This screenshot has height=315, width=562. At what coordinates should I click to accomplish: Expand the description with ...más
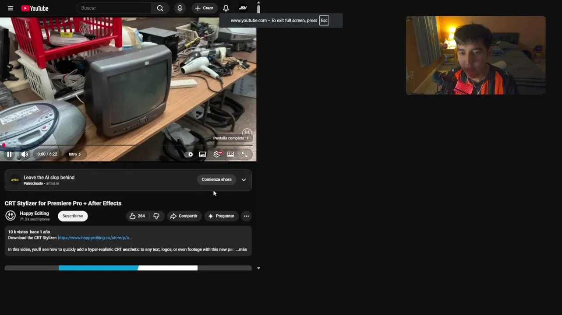(x=241, y=249)
